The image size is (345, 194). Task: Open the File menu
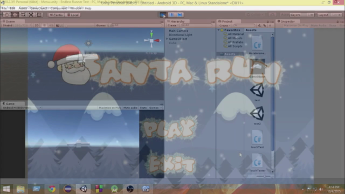point(4,9)
